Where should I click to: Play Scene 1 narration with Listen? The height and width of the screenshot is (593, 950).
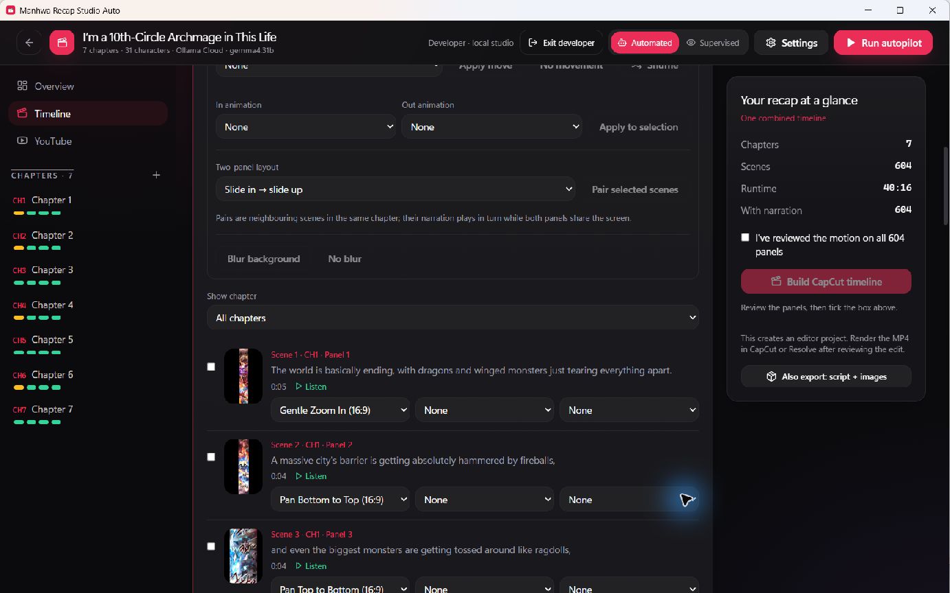point(311,386)
